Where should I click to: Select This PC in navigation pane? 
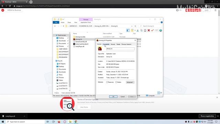60,61
